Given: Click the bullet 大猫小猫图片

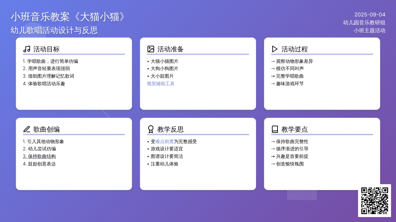Looking at the screenshot, I should click(163, 61).
